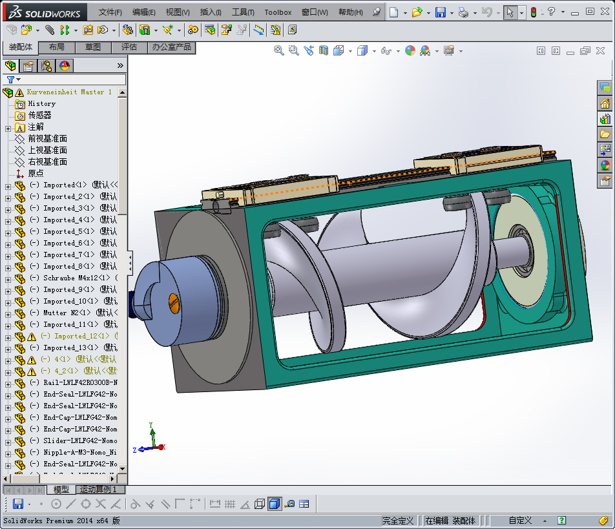Open the Display Style dropdown arrow
The height and width of the screenshot is (529, 615).
375,50
